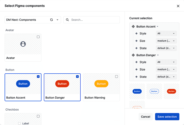
Task: Click the diamond icon beside first Size property
Action: point(136,41)
